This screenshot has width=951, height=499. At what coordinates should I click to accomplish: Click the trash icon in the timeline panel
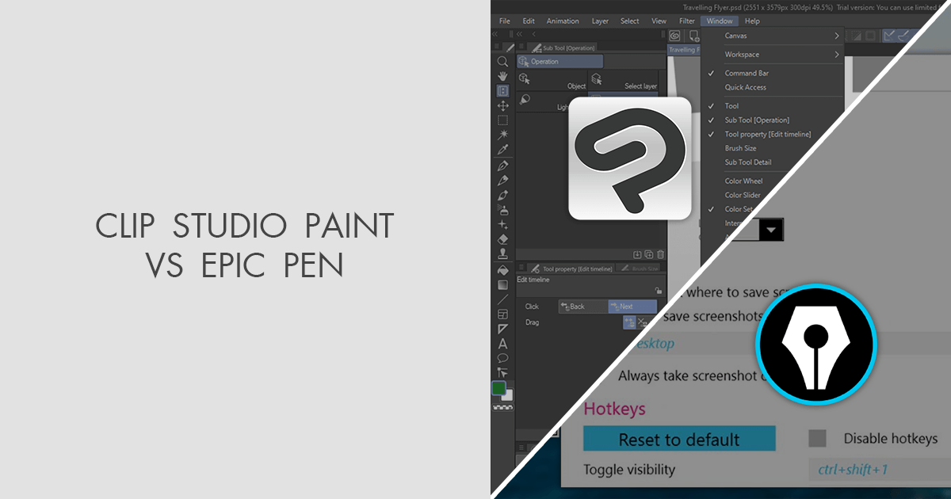[660, 254]
